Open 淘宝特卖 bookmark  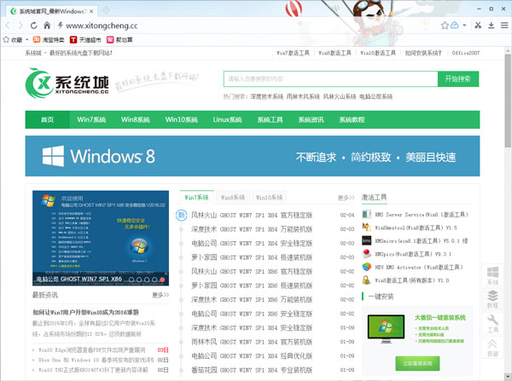(49, 40)
